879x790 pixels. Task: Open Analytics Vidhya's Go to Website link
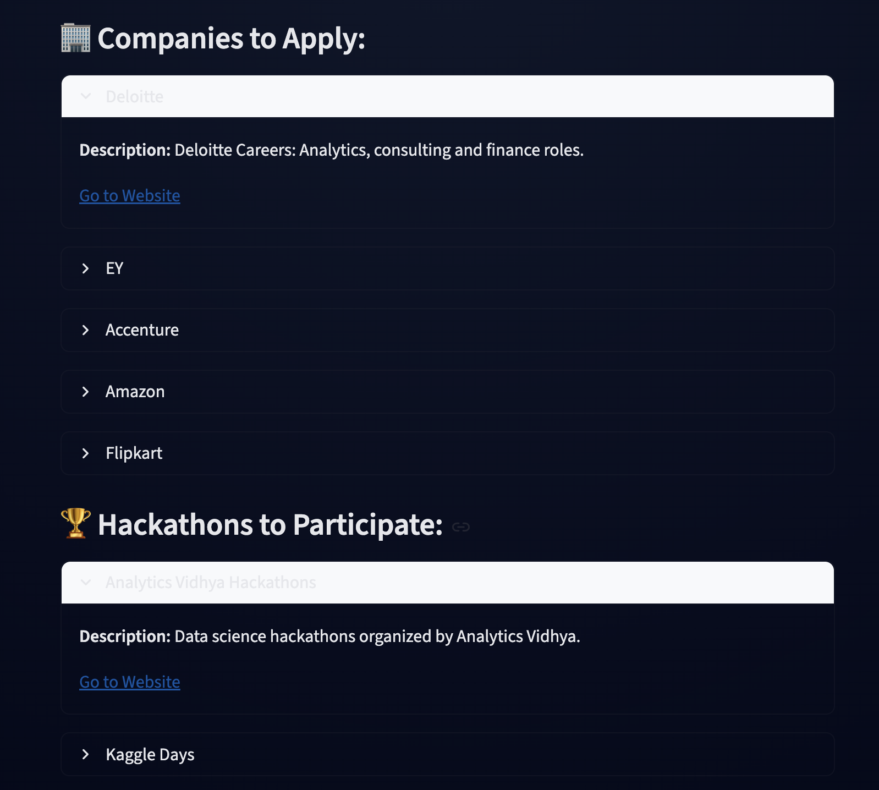tap(130, 682)
